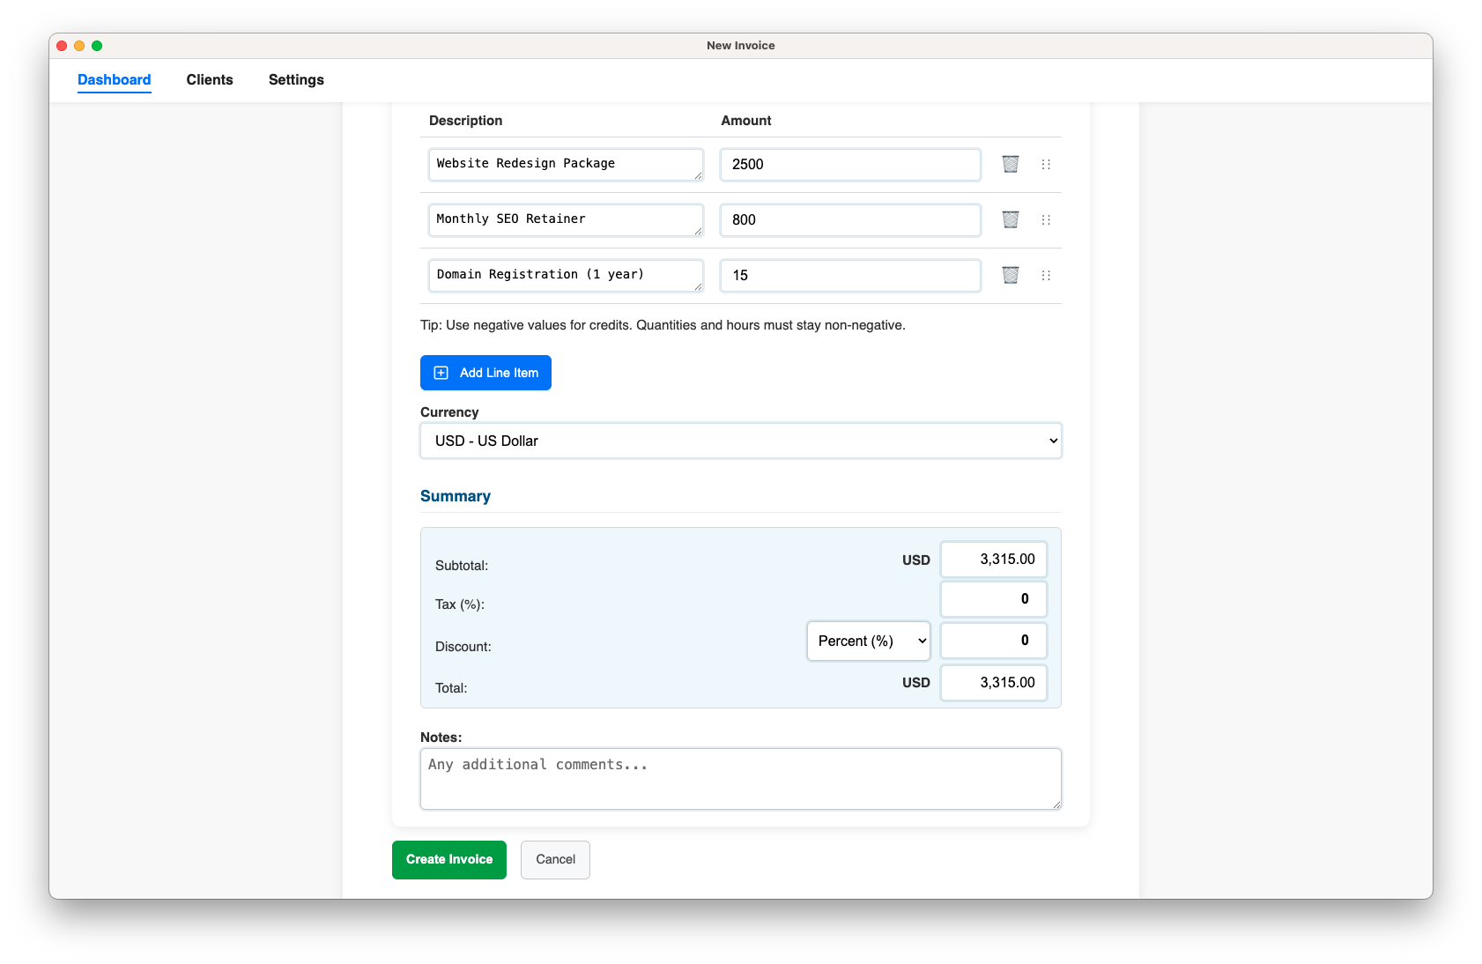Delete the Domain Registration line item
This screenshot has width=1482, height=964.
tap(1010, 275)
